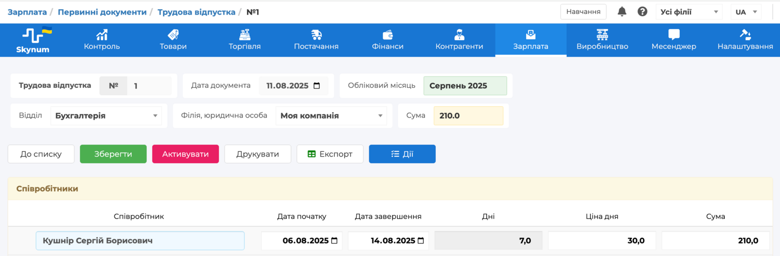Go to the Фінанси wallet section

click(x=387, y=40)
